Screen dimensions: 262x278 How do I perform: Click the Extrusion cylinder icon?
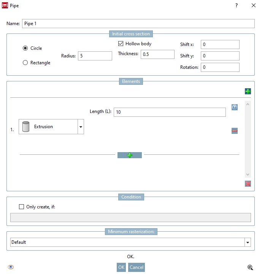pos(26,127)
